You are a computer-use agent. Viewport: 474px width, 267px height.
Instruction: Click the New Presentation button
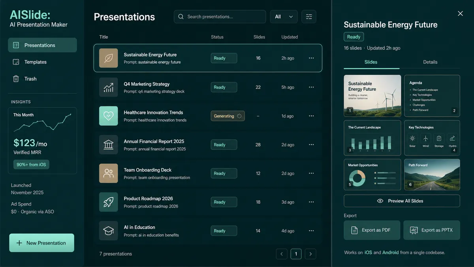(41, 243)
